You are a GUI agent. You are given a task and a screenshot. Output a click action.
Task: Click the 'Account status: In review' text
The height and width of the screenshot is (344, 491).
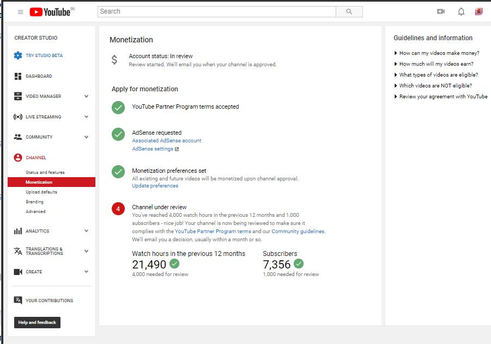point(161,56)
